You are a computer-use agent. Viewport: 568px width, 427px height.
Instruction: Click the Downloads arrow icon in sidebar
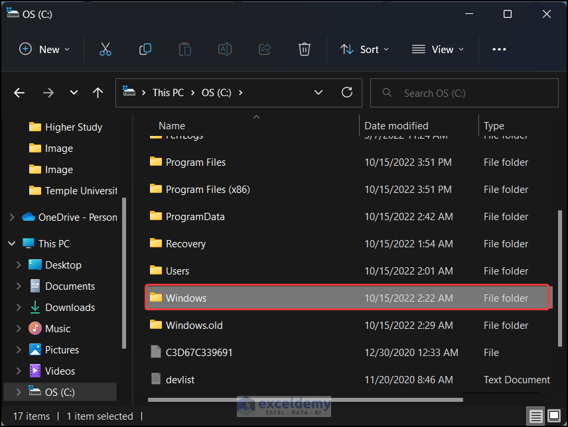pos(35,307)
